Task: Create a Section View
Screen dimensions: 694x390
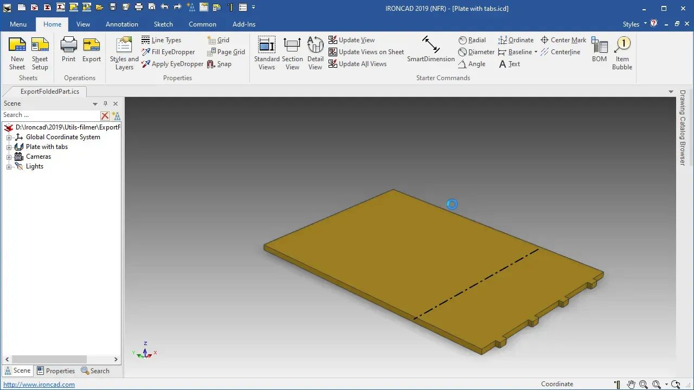Action: [x=292, y=53]
